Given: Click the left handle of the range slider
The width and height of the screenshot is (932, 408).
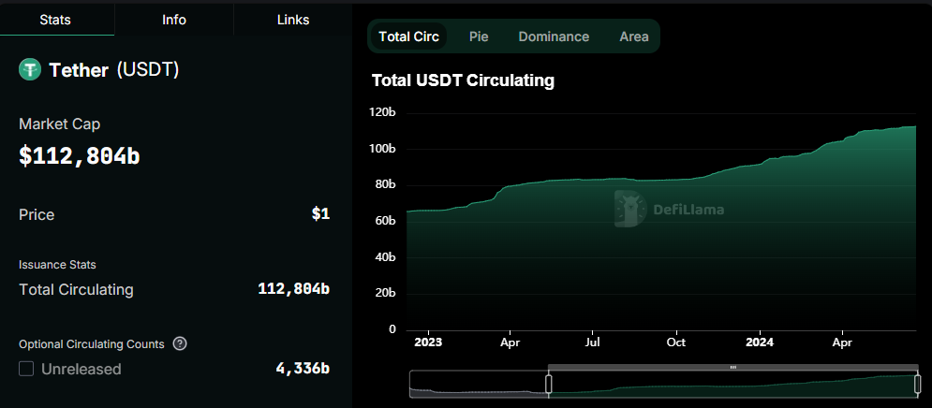Looking at the screenshot, I should [x=549, y=385].
